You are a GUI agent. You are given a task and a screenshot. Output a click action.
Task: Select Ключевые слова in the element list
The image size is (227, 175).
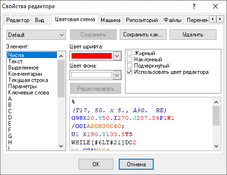32,93
